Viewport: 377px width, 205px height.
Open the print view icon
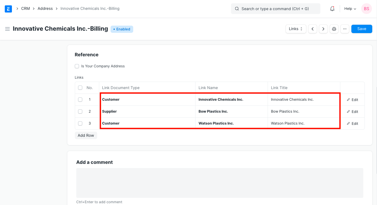[x=334, y=29]
